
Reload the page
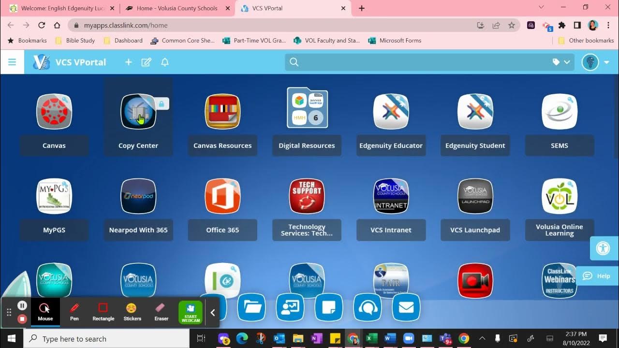(x=42, y=25)
